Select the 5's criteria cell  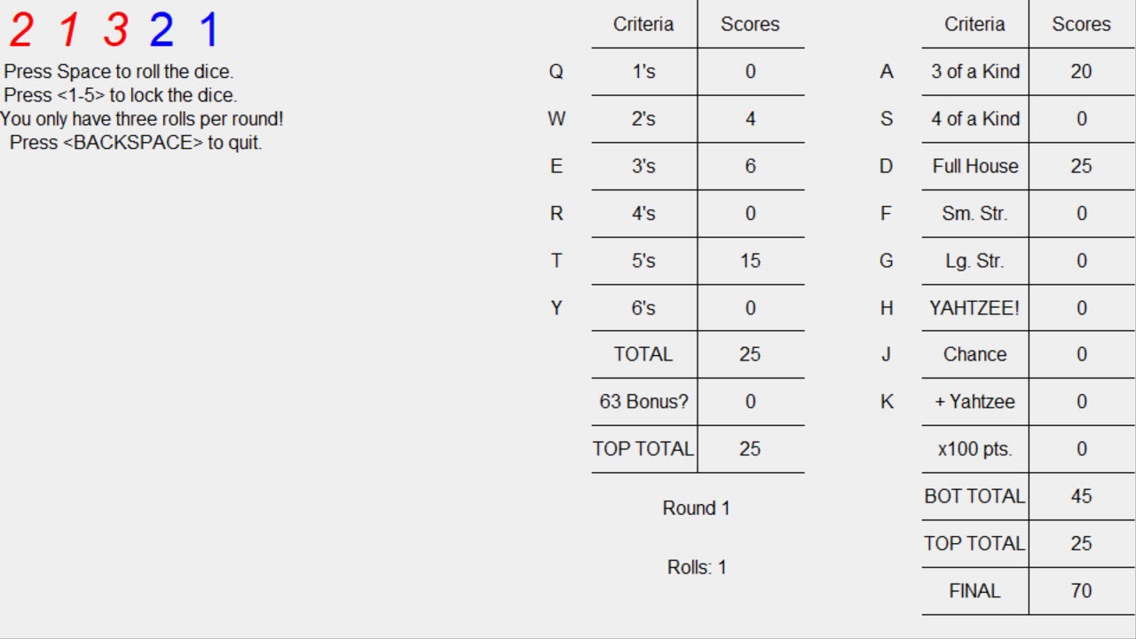643,261
